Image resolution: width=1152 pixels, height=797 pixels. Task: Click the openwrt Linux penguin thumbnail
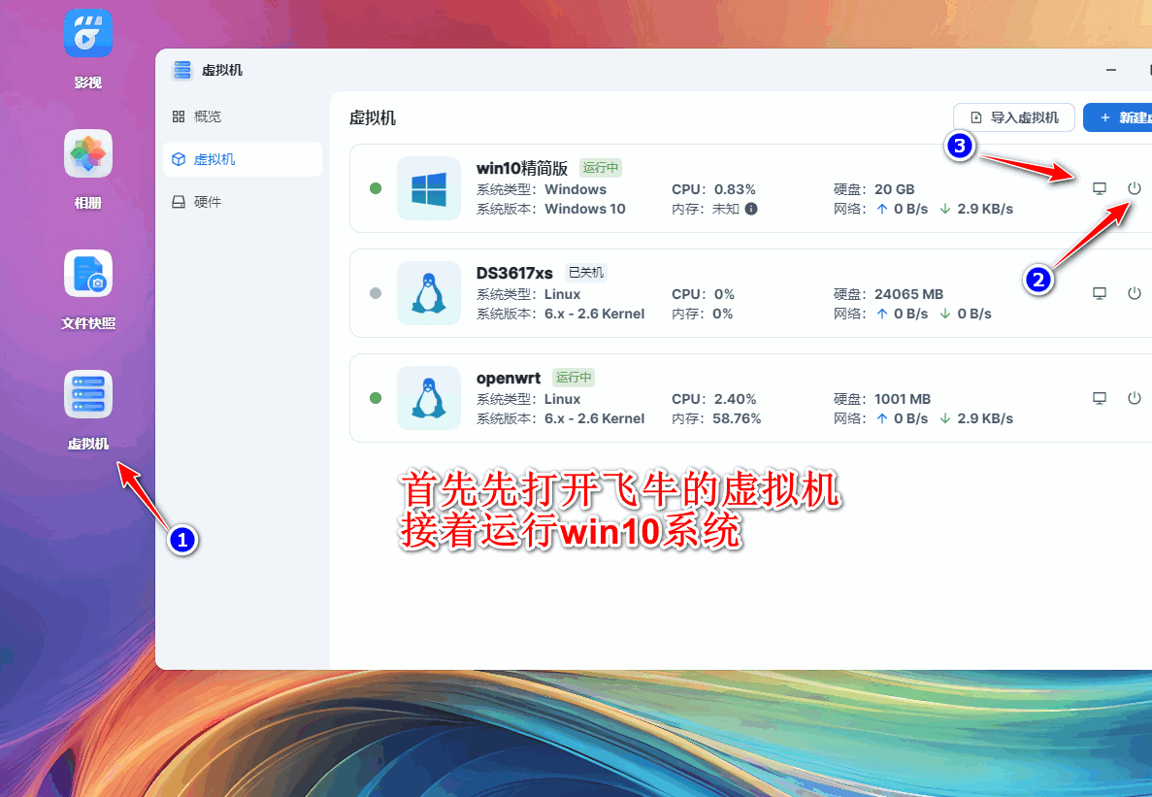(429, 398)
